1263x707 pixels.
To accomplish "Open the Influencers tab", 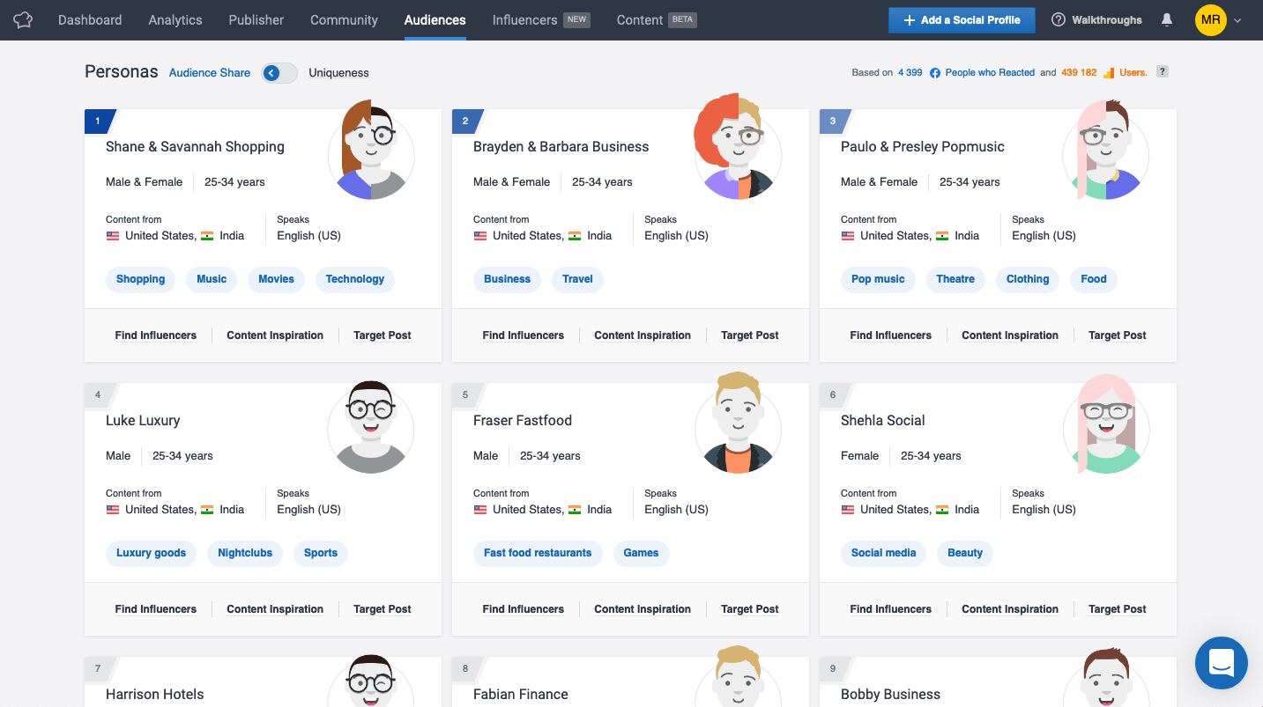I will click(x=526, y=19).
